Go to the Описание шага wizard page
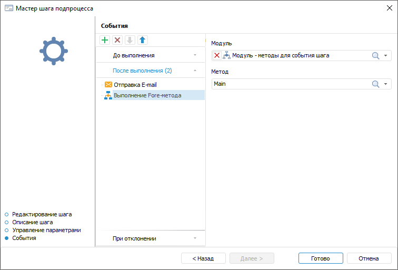 (33, 222)
